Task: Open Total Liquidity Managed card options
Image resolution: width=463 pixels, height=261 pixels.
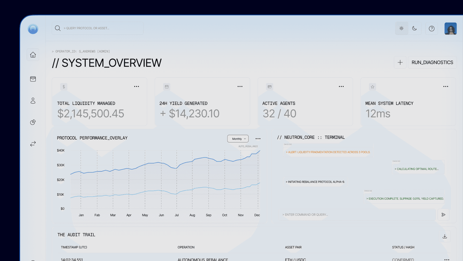Action: point(136,86)
